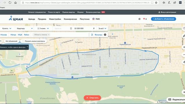Open browser share icon
This screenshot has width=185, height=104.
175,3
